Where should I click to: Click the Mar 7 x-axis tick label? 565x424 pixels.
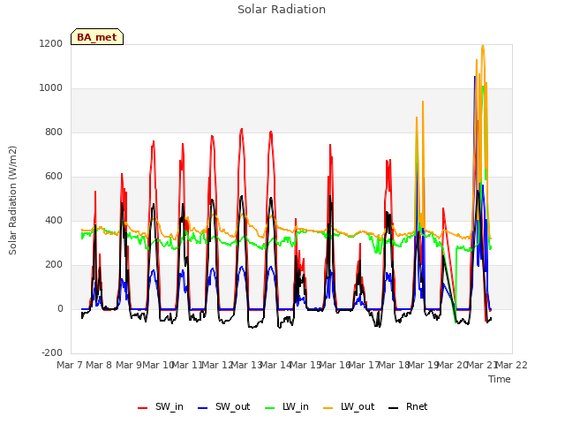[70, 365]
